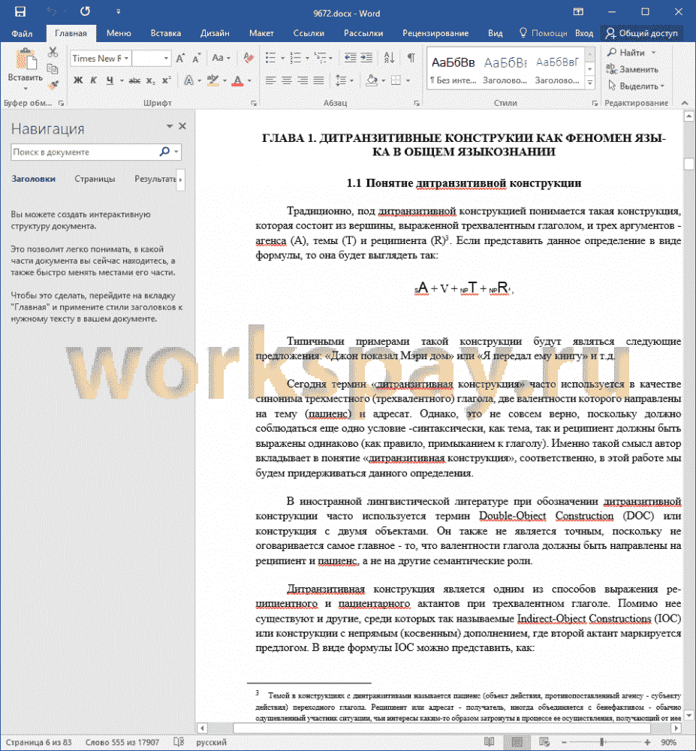
Task: Save the document with the floppy icon
Action: coord(20,11)
